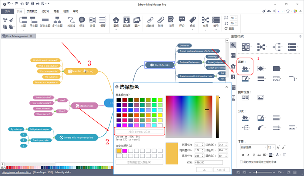The height and width of the screenshot is (176, 304).
Task: Add a subtopic (子主题)
Action: (x=33, y=22)
